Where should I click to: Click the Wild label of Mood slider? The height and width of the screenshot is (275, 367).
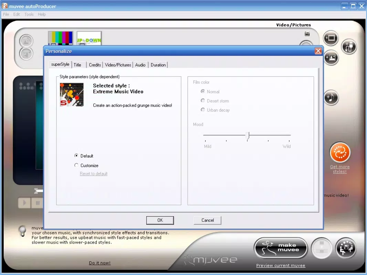coord(286,146)
